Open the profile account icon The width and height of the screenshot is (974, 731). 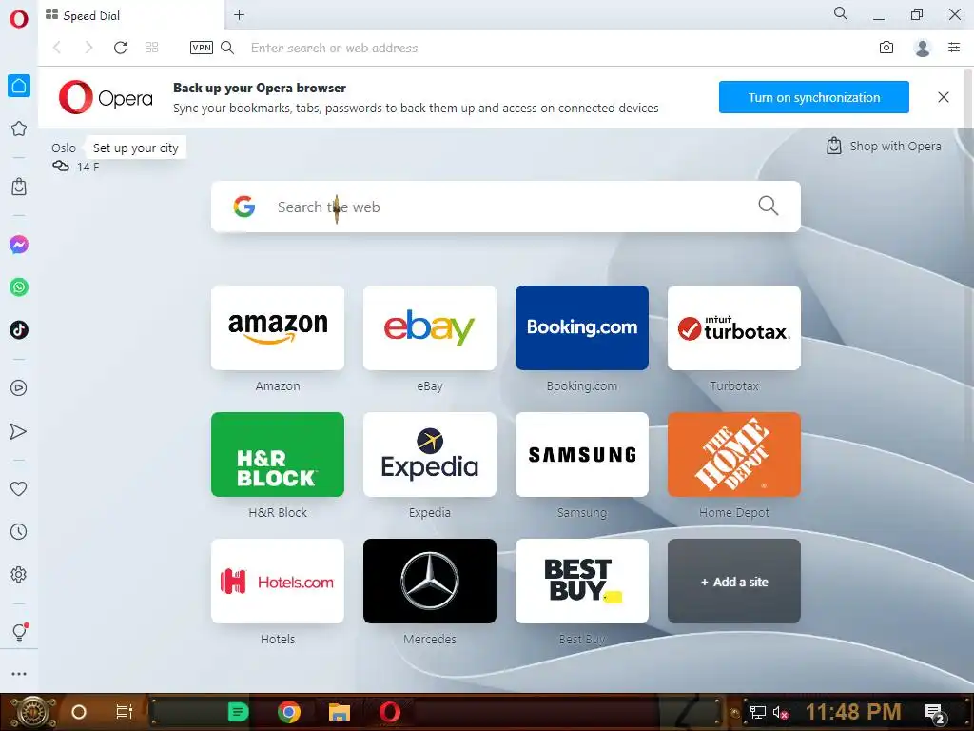pyautogui.click(x=923, y=48)
